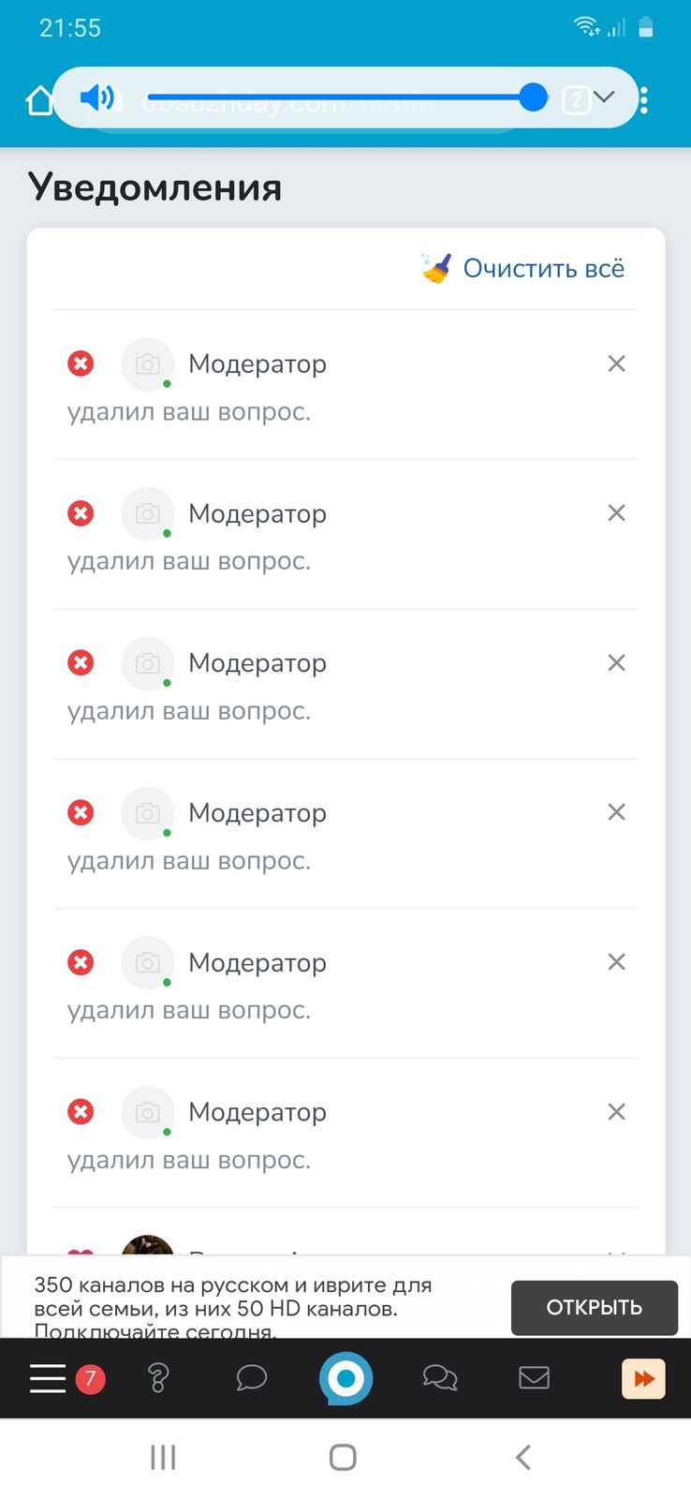Open the question mark icon tab
Viewport: 691px width, 1499px height.
pos(158,1378)
